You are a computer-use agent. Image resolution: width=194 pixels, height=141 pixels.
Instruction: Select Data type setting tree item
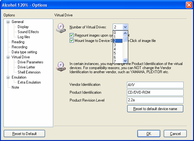(24, 52)
